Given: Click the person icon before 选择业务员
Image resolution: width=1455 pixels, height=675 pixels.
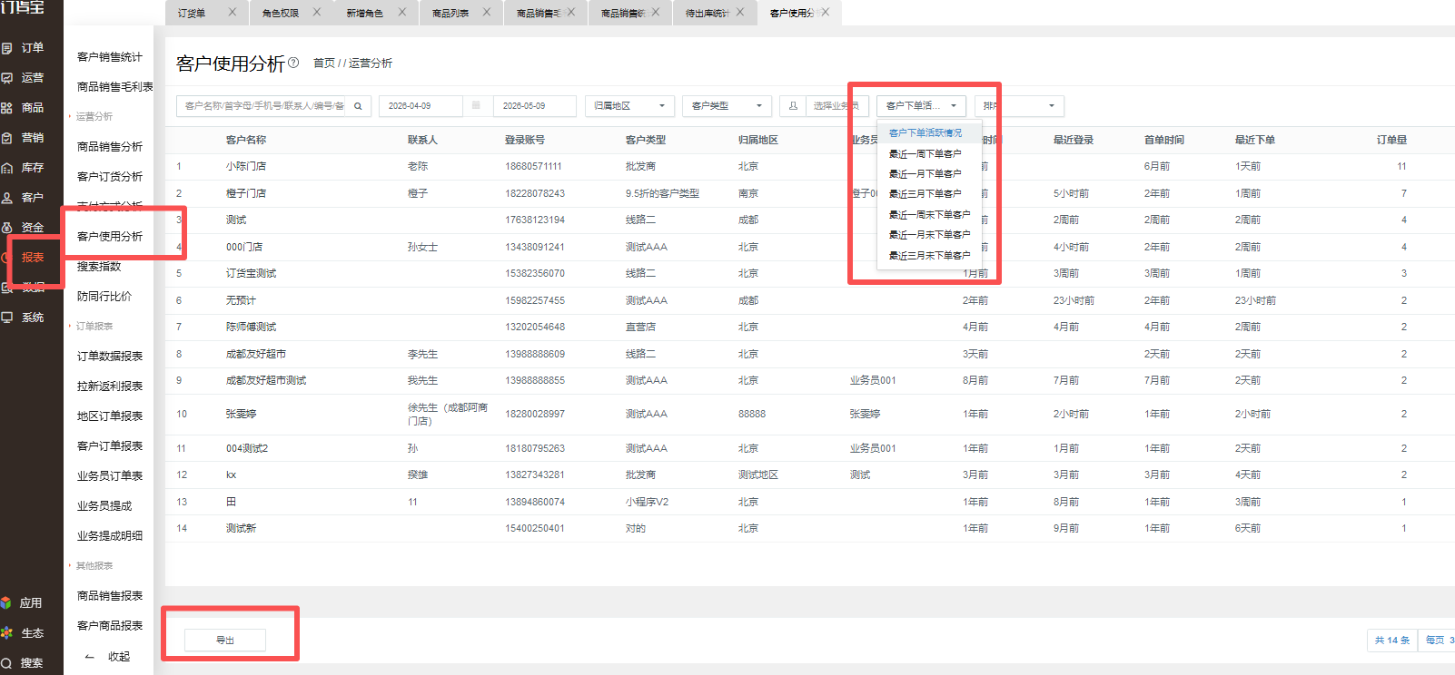Looking at the screenshot, I should click(793, 106).
